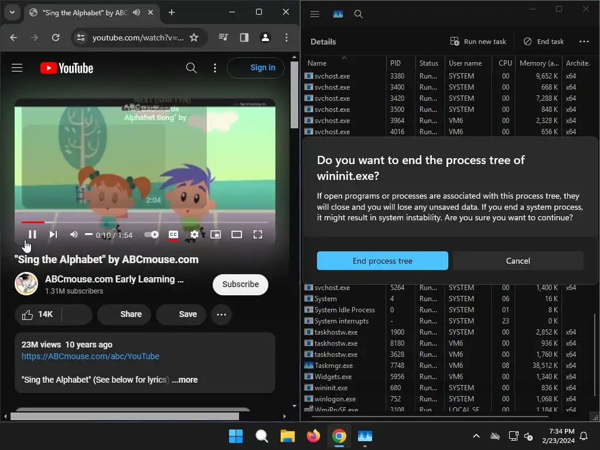The height and width of the screenshot is (450, 600).
Task: Select wininit.exe row
Action: [x=448, y=388]
